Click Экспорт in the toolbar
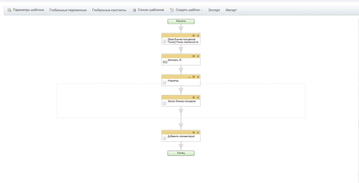Screen dimensions: 359x183 pos(214,10)
